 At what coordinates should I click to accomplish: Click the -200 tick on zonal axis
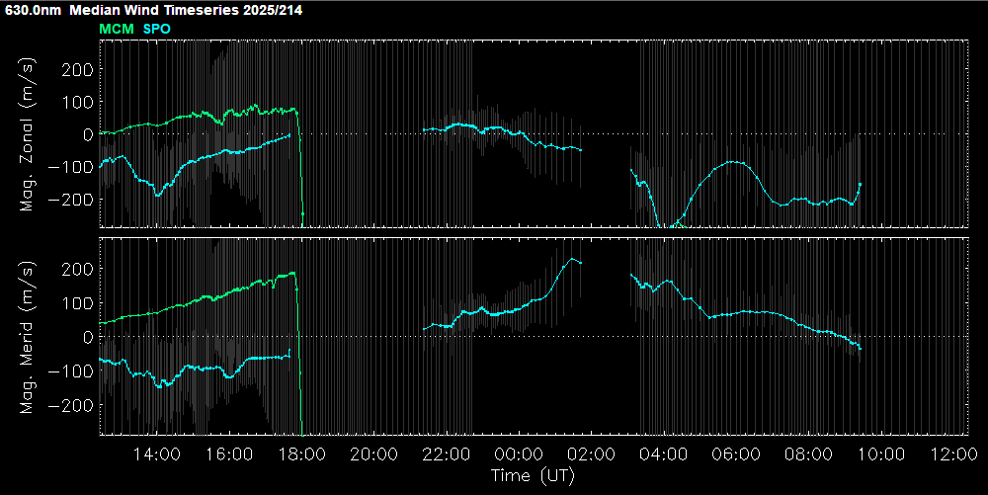click(71, 200)
